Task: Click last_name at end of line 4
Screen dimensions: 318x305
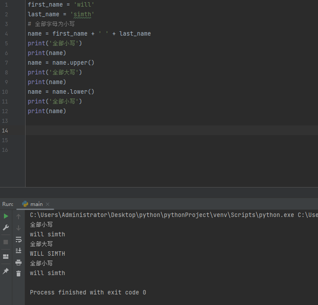Action: point(135,33)
